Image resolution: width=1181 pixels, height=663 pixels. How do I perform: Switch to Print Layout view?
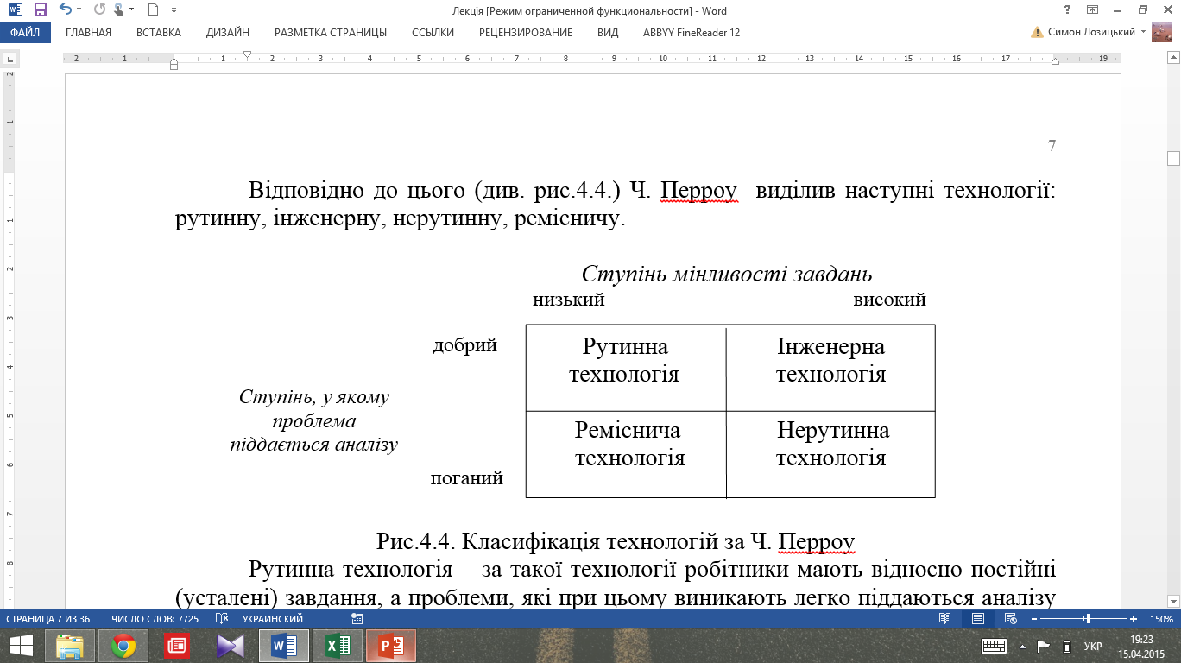point(977,619)
